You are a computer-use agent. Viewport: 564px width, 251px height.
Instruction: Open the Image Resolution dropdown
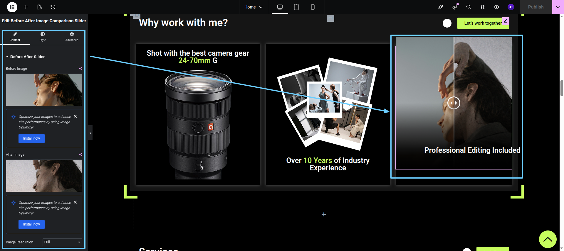pyautogui.click(x=62, y=242)
